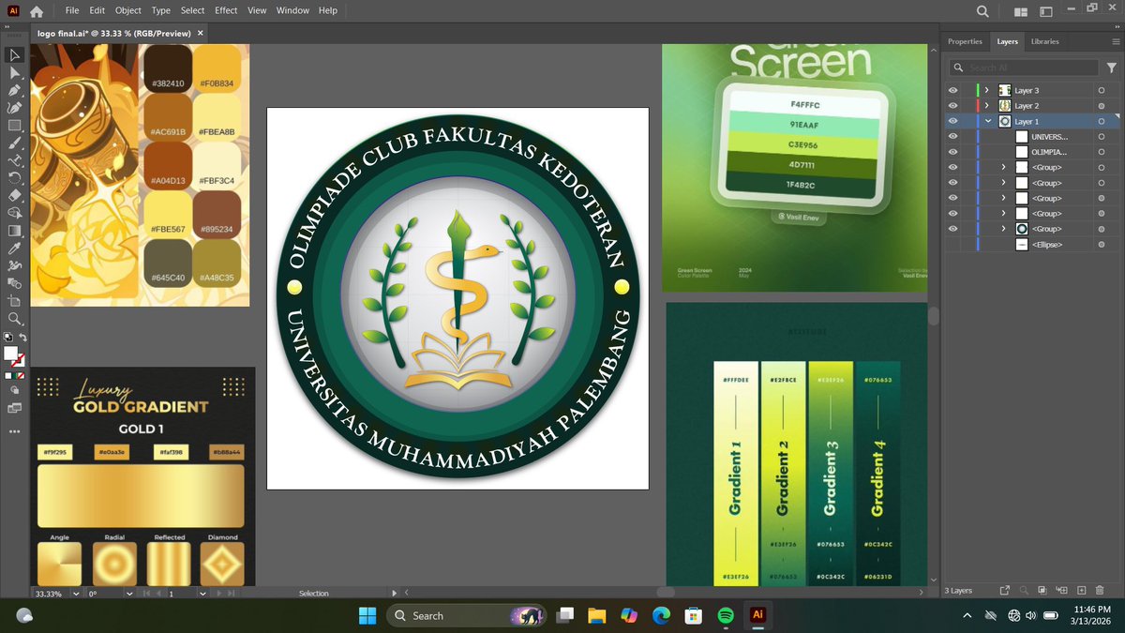Select the Rectangle tool
1125x633 pixels.
coord(15,126)
